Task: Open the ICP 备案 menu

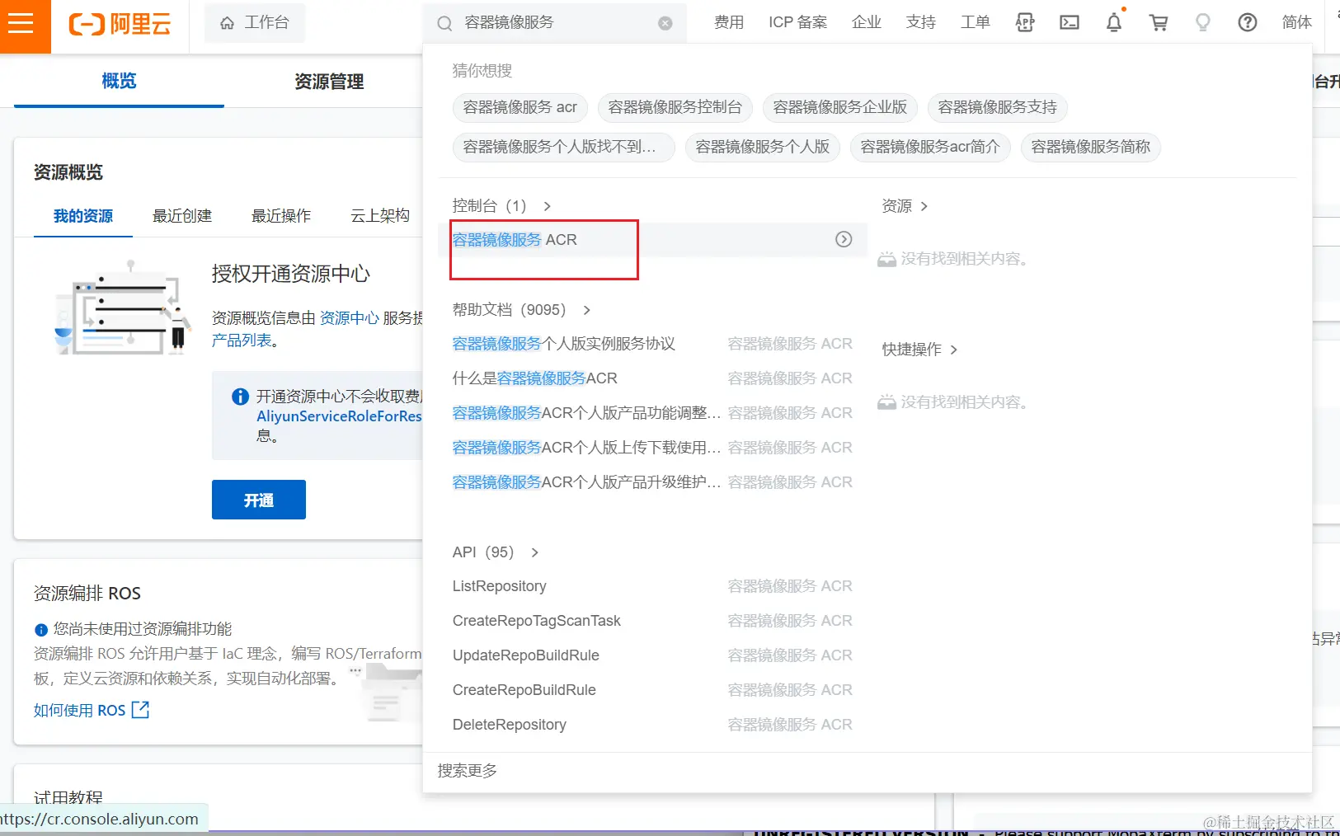Action: (797, 22)
